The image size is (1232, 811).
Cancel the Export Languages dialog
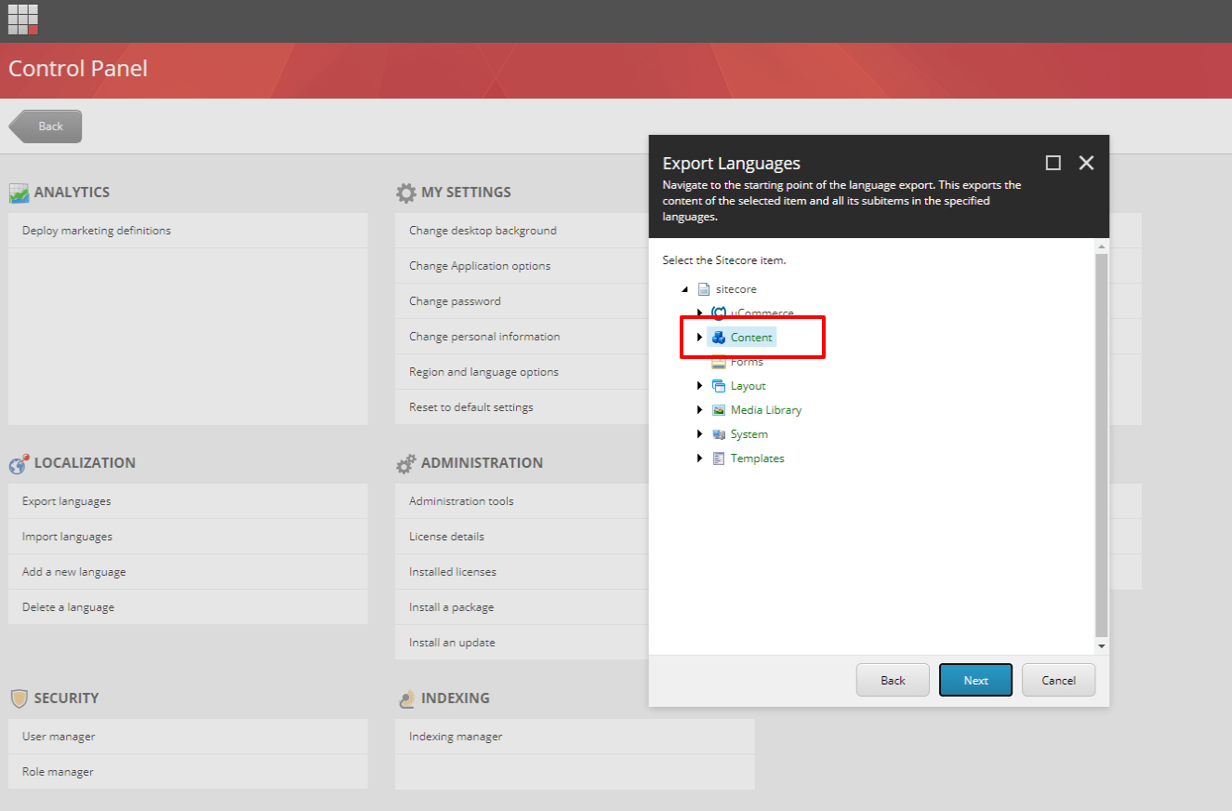click(x=1058, y=680)
